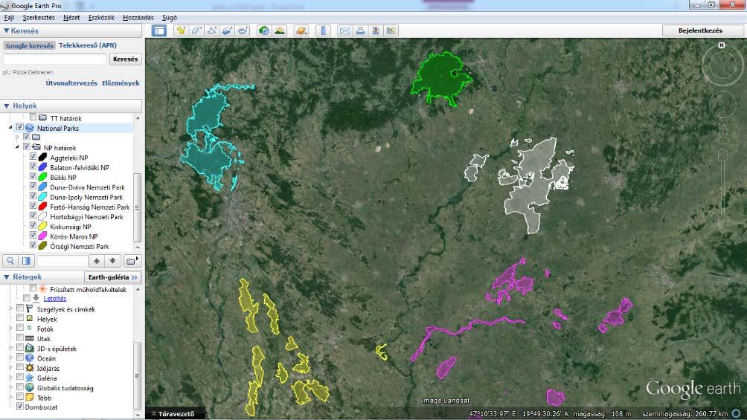Toggle the Körös-Maros NP checkbox

(x=33, y=236)
